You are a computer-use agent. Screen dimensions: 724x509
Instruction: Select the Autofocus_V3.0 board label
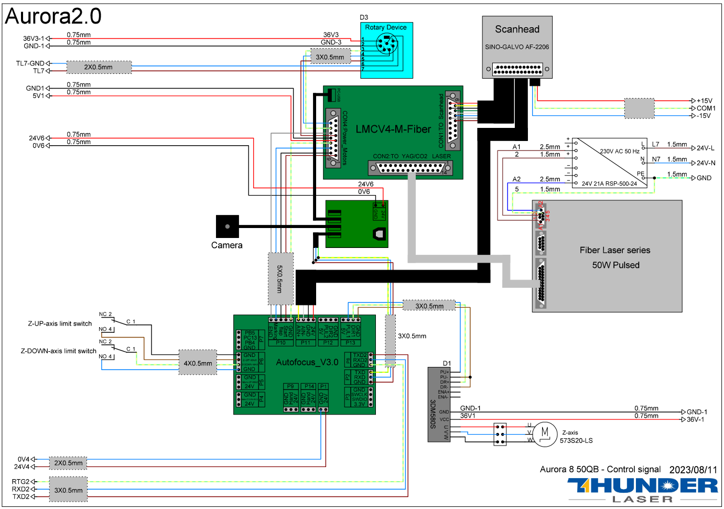307,362
